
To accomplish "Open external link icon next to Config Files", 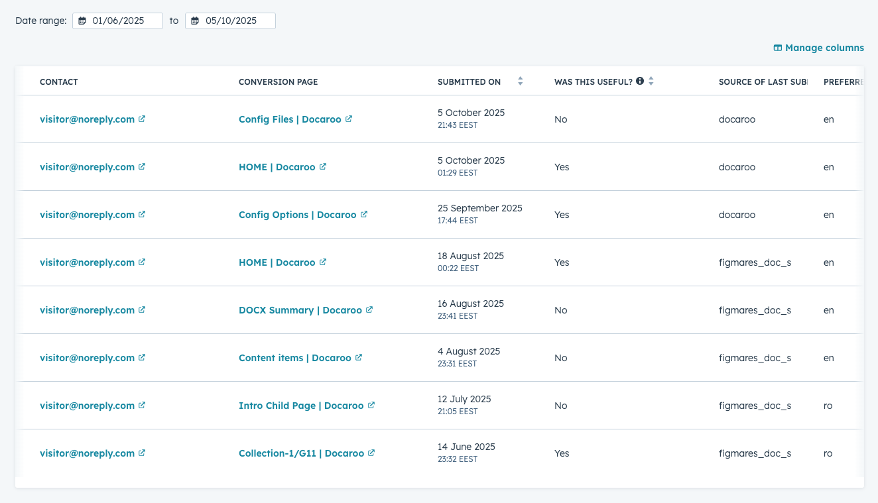I will [x=349, y=119].
